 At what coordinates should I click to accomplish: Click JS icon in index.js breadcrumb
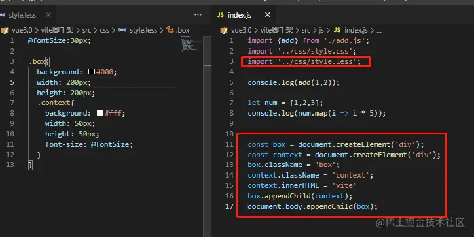tap(337, 30)
